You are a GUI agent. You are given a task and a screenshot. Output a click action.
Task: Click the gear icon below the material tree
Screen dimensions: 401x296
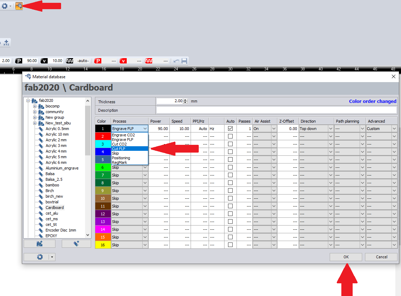[40, 257]
